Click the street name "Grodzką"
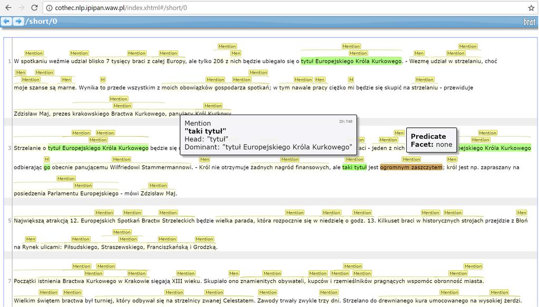 click(x=205, y=247)
